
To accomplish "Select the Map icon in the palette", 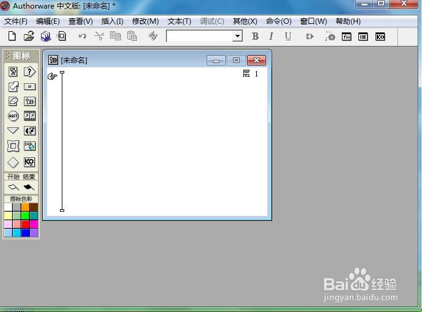I will click(29, 102).
